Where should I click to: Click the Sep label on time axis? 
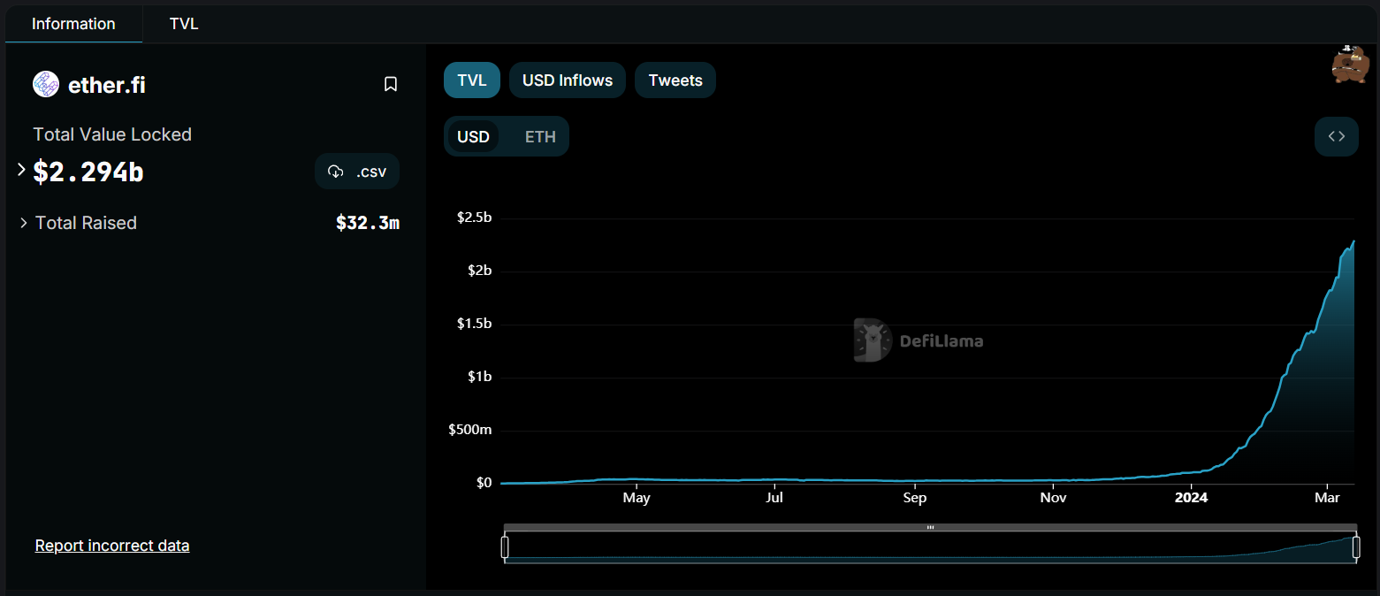click(914, 498)
